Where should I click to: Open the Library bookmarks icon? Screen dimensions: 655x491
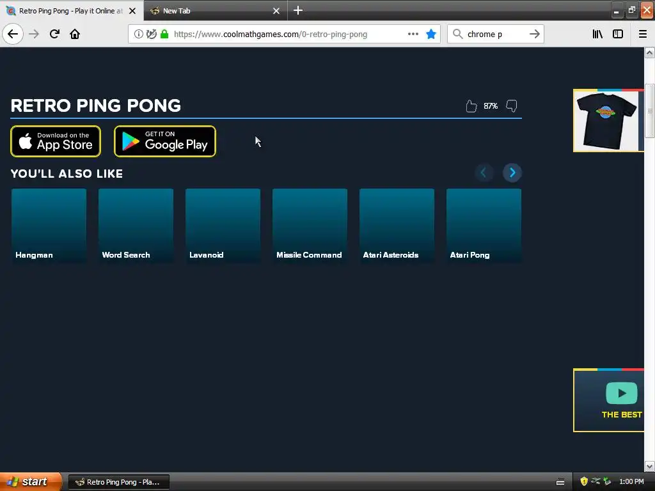point(598,35)
